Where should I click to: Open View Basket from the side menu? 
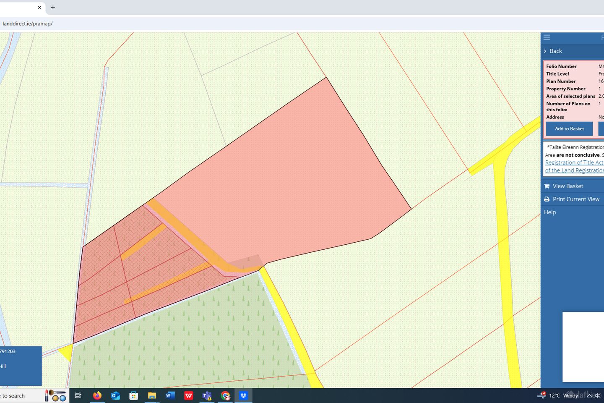tap(568, 186)
